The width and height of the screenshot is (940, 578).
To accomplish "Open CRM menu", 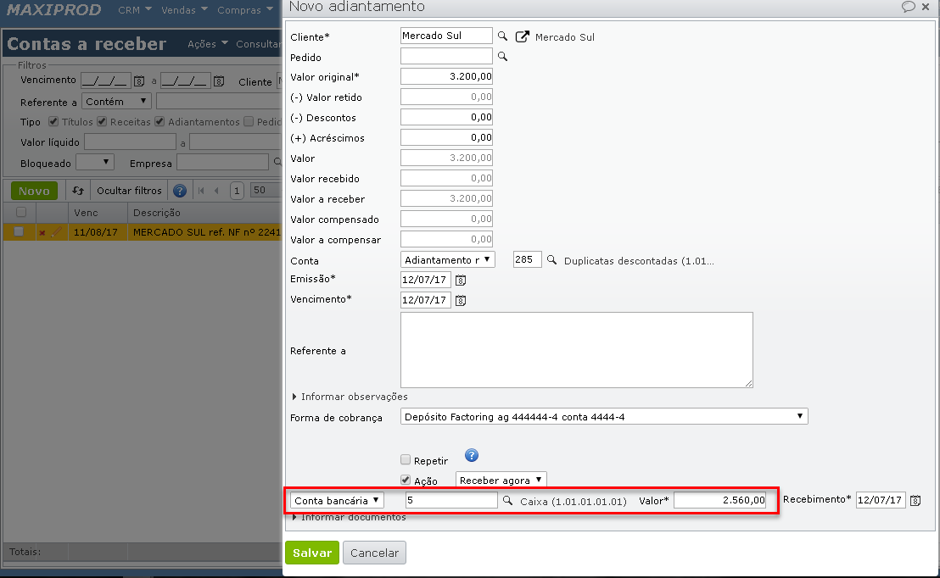I will pos(135,10).
